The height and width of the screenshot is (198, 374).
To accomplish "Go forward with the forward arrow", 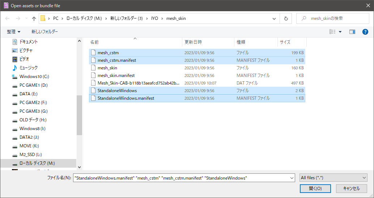I will point(18,18).
